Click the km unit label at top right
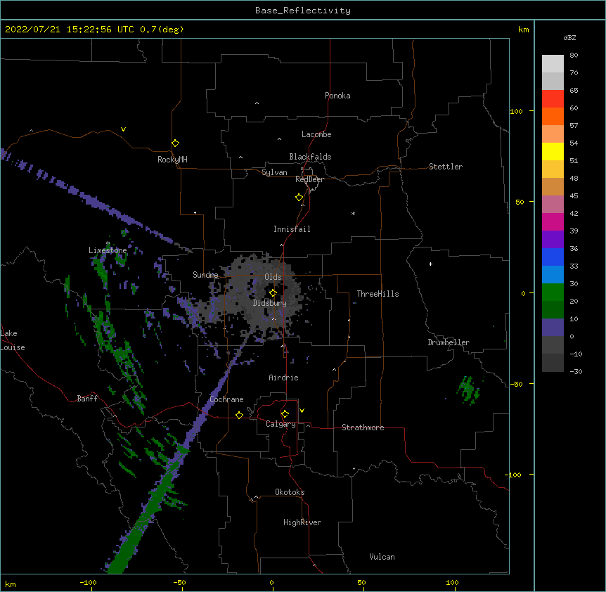The image size is (606, 592). pyautogui.click(x=523, y=30)
